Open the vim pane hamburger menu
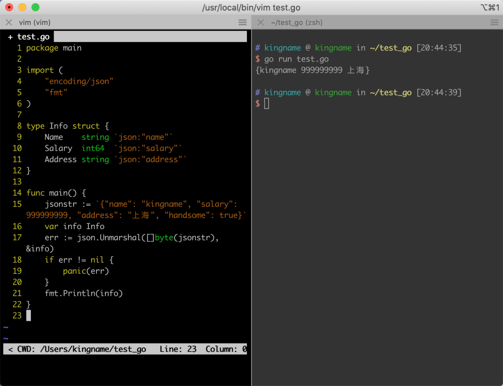Screen dimensions: 503x386 coord(243,22)
